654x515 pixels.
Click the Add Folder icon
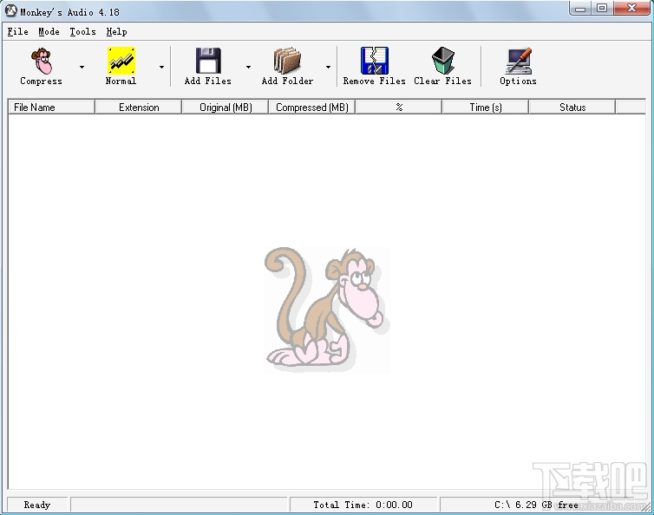tap(287, 61)
